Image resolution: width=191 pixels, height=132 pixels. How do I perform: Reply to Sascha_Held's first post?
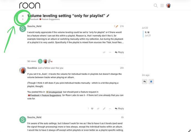click(x=119, y=52)
